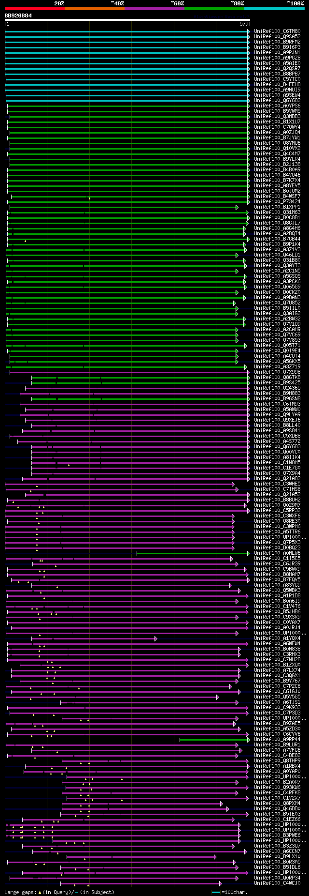Click the arrowhead ending the UniRef100_Q5V5G5 alignment
The height and width of the screenshot is (896, 309).
[x=218, y=697]
